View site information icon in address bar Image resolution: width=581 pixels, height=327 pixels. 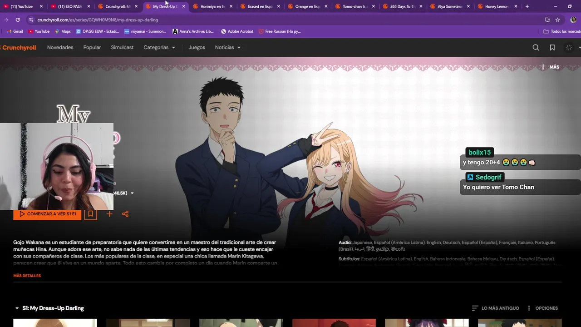[x=31, y=20]
